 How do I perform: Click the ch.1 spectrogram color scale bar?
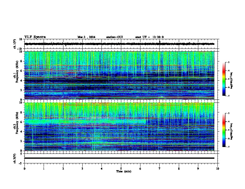(x=224, y=79)
